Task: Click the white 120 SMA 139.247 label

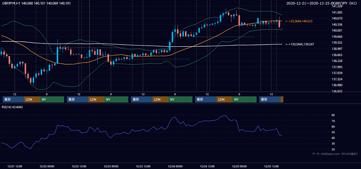Action: [x=300, y=44]
